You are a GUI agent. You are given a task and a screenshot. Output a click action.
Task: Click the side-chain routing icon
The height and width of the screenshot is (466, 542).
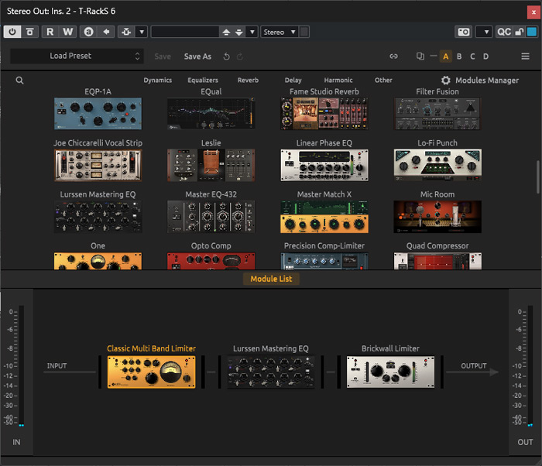[x=126, y=32]
